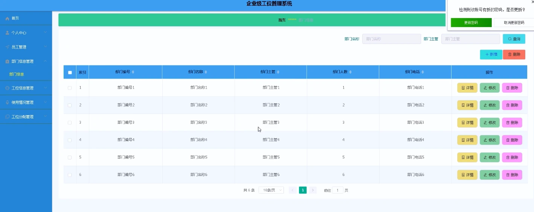Click the cell 部门主管2
Viewport: 534px width, 212px height.
coord(271,105)
